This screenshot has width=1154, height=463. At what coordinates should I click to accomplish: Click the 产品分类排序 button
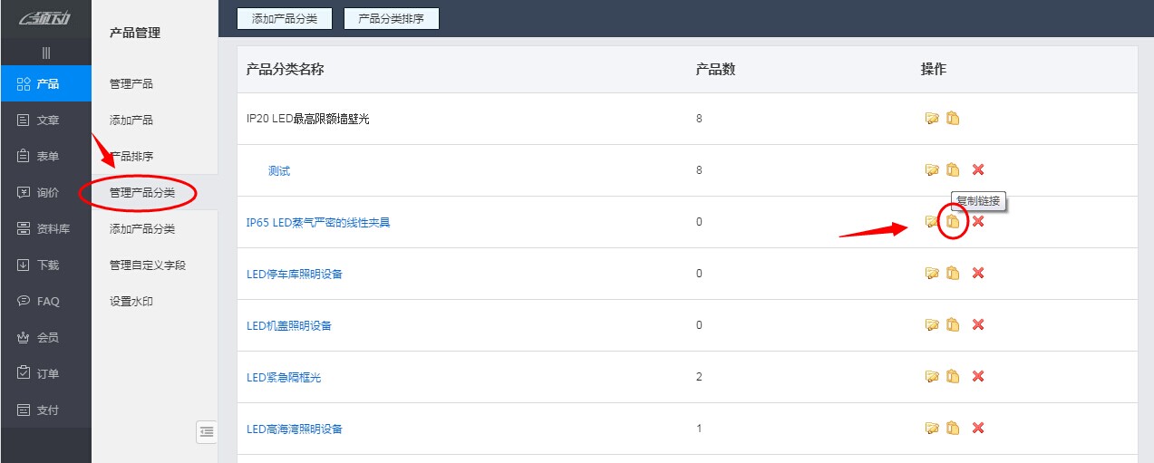pyautogui.click(x=391, y=18)
